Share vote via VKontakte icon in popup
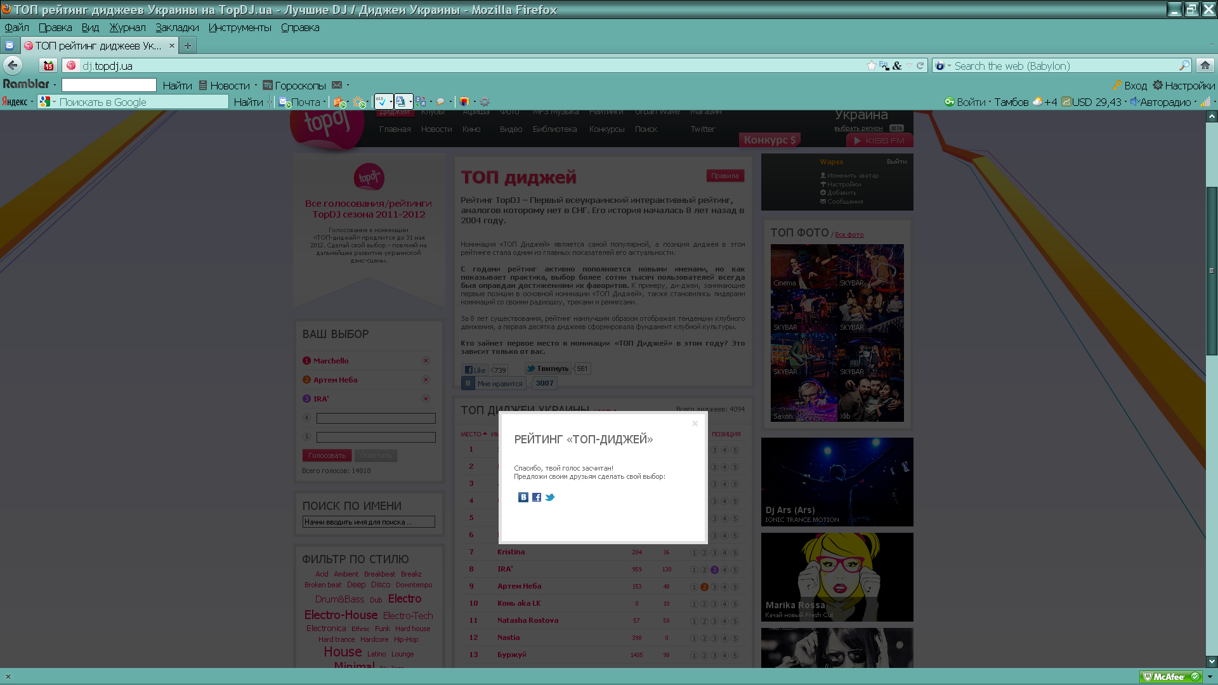The width and height of the screenshot is (1218, 685). 523,497
